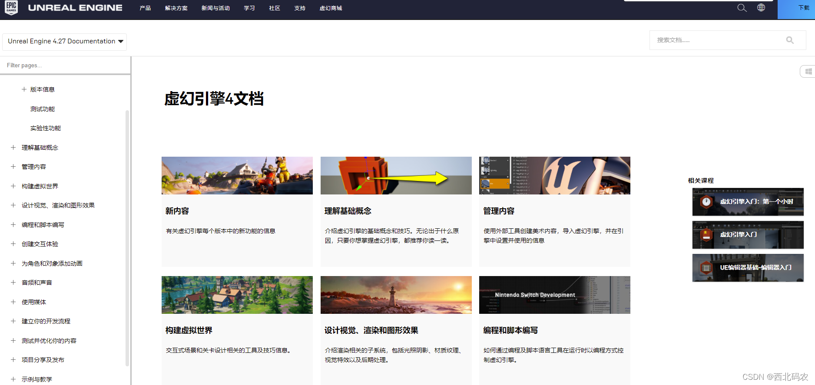Open the 理解基础概念 card title
815x385 pixels.
click(x=348, y=211)
